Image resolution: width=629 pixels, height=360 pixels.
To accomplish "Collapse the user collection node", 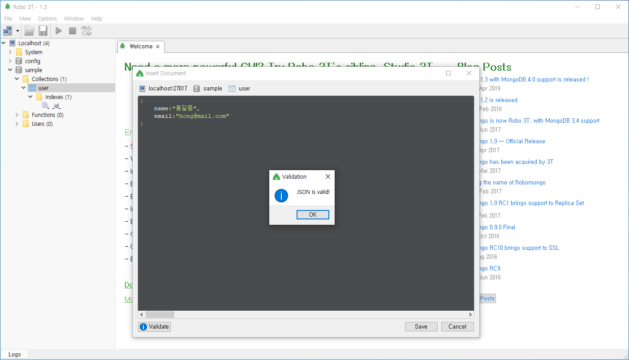I will pyautogui.click(x=24, y=88).
